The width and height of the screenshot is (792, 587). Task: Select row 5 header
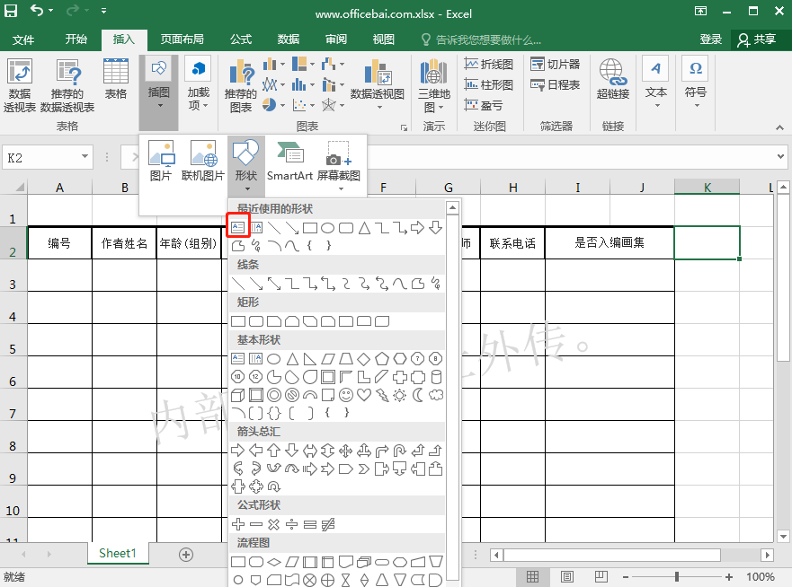[x=13, y=339]
